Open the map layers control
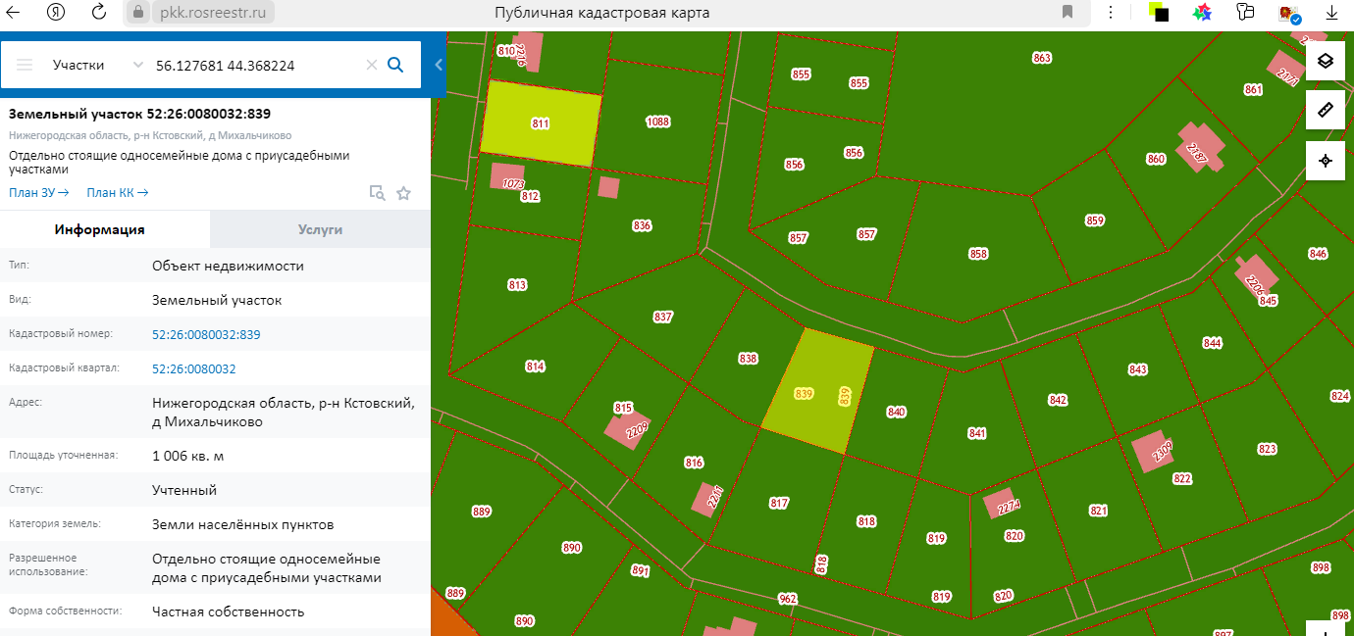 coord(1325,61)
